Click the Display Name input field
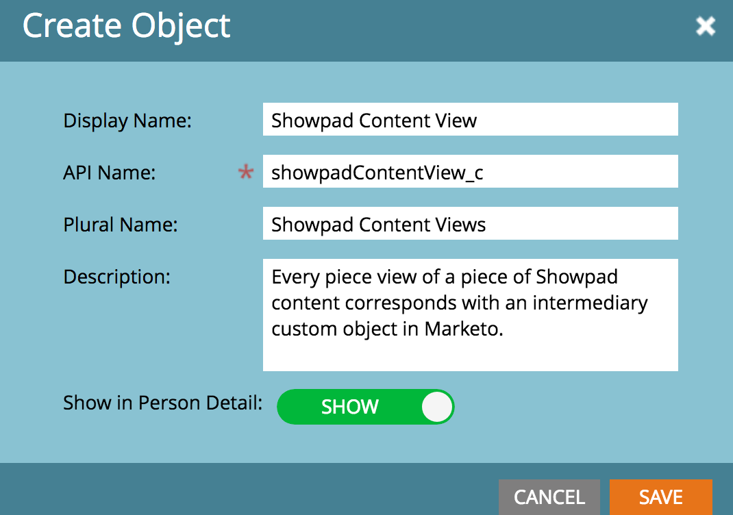733x515 pixels. pos(470,118)
